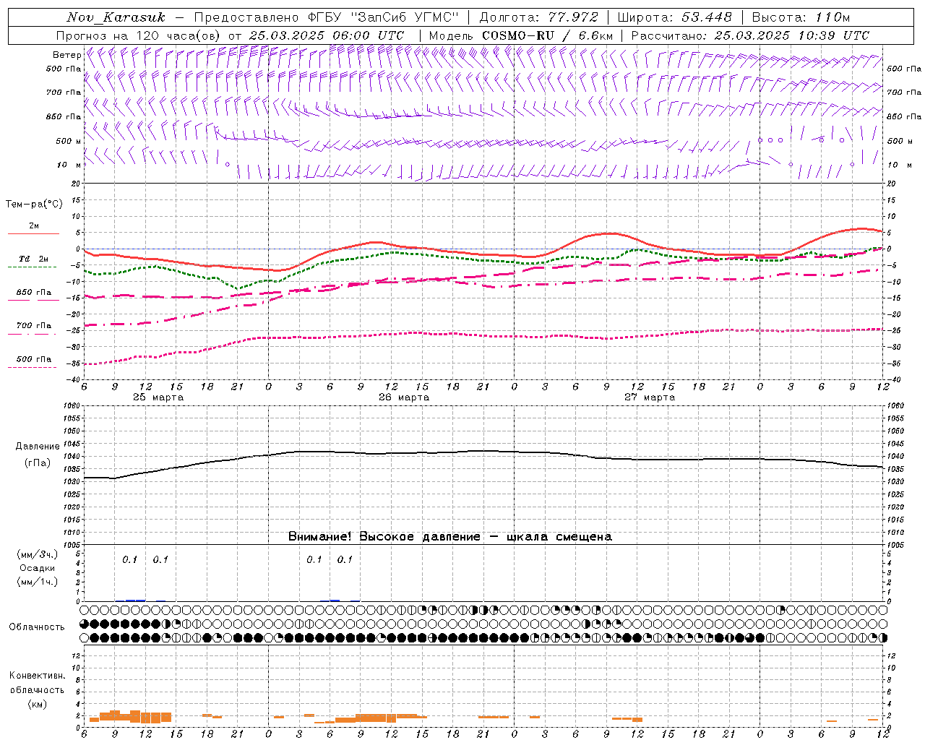925x740 pixels.
Task: Select the Конвективн. convective cloud label
Action: click(x=37, y=676)
